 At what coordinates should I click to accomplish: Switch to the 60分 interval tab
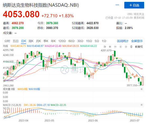[71, 41]
